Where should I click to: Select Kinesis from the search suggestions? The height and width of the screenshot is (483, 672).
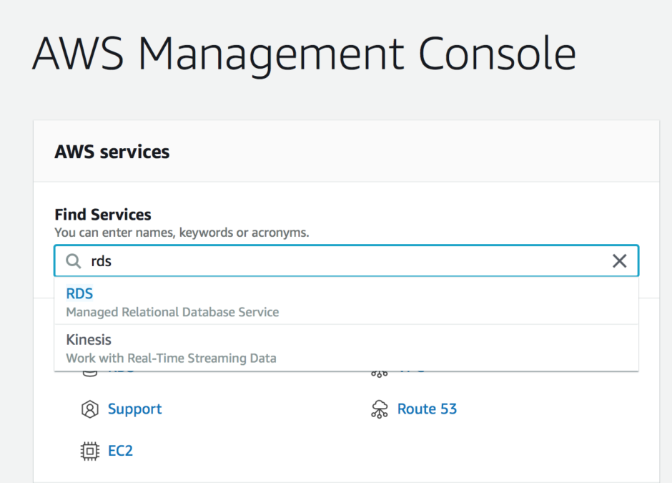coord(346,348)
